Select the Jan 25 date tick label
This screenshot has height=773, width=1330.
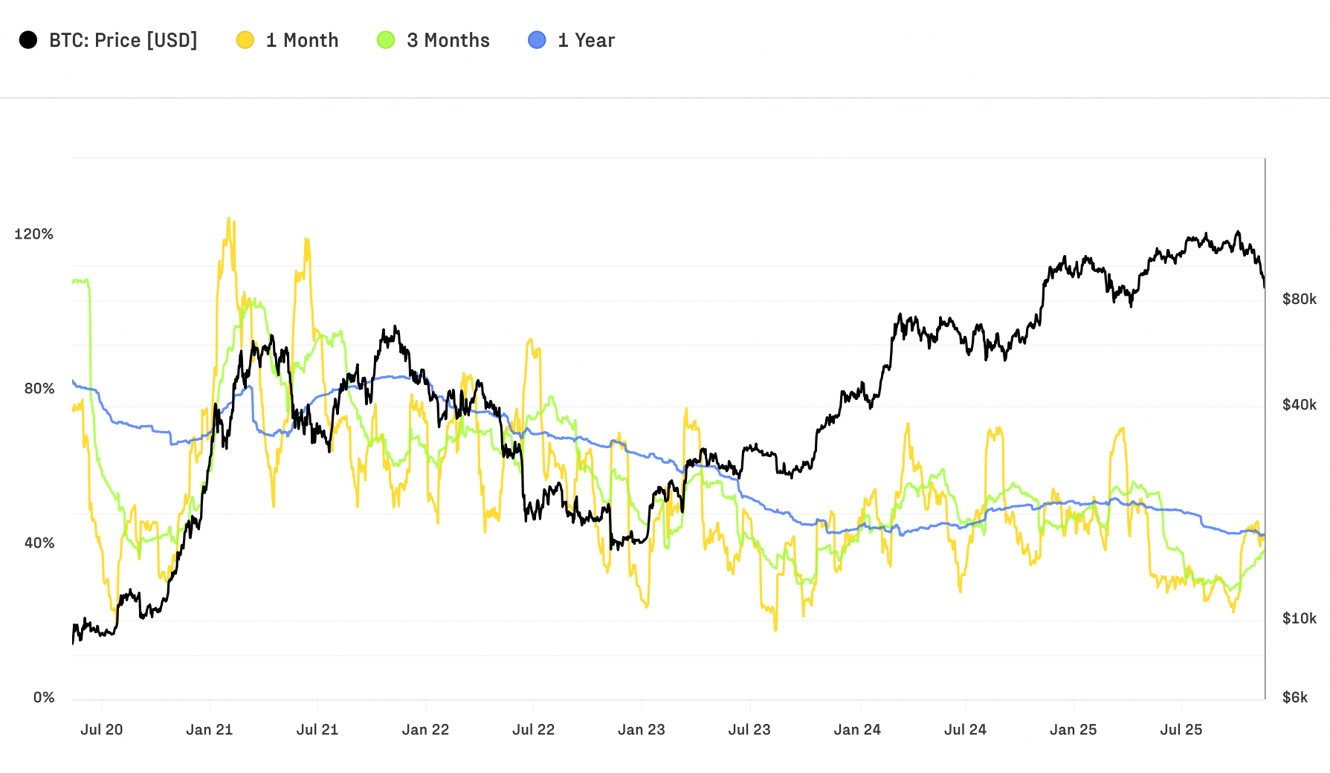point(1074,730)
